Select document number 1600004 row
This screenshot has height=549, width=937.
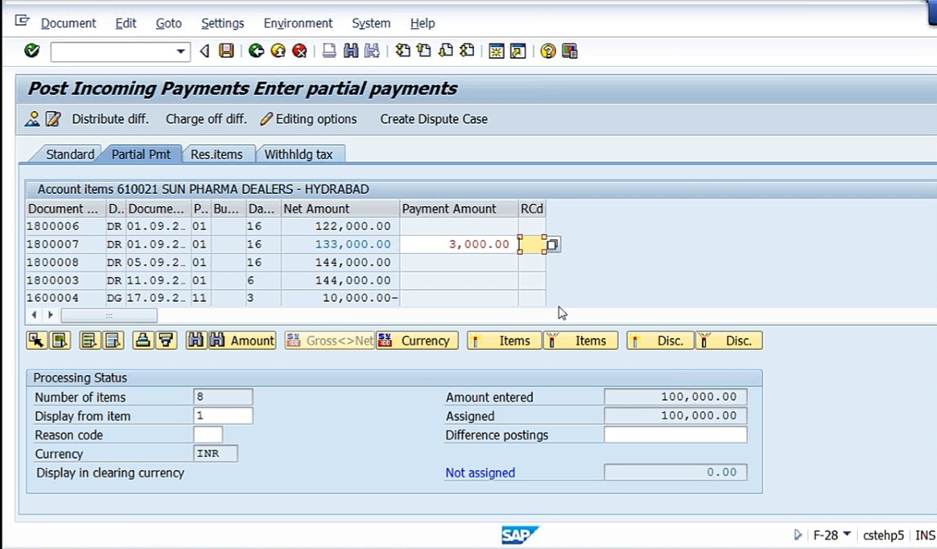click(x=52, y=298)
